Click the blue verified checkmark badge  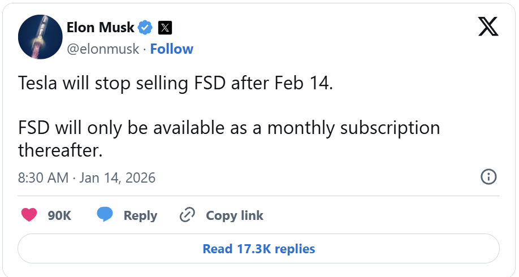pos(146,27)
